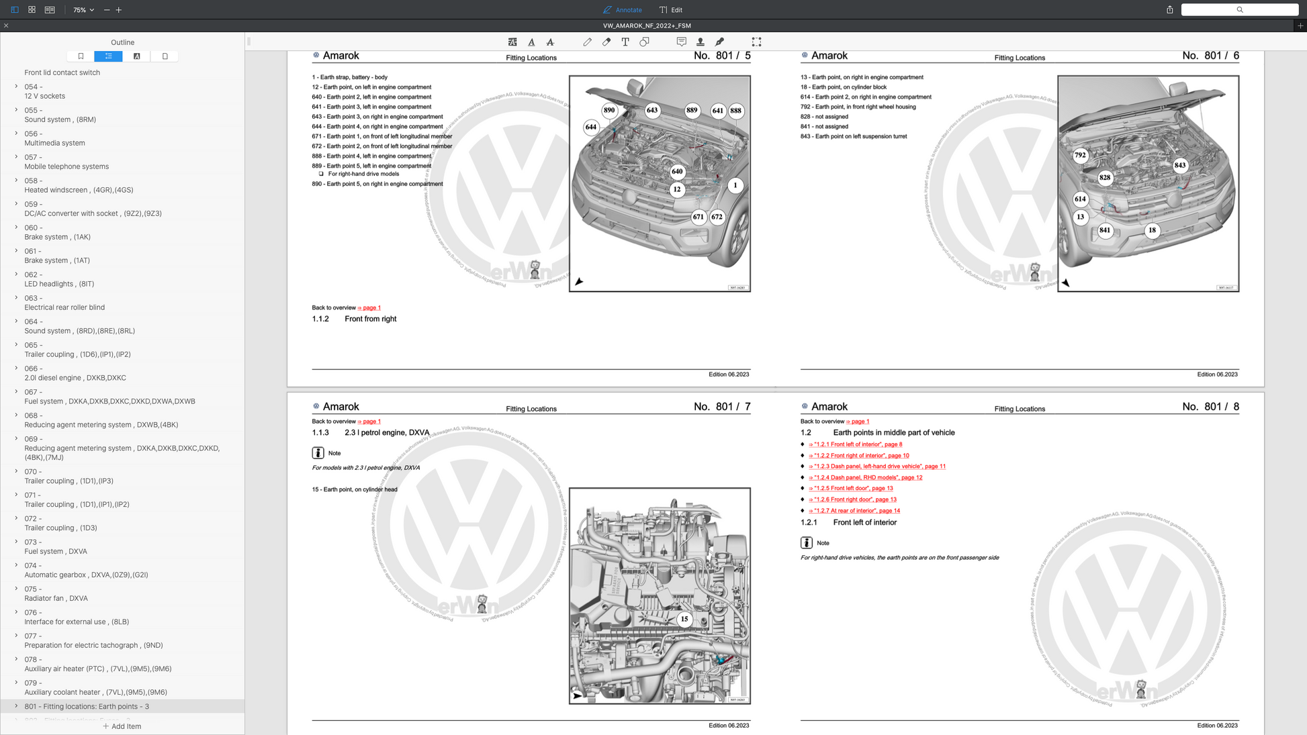Open outline entry Electrical rear roller blind
Viewport: 1307px width, 735px height.
click(x=64, y=307)
